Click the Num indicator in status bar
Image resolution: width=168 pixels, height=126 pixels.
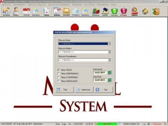pos(58,124)
